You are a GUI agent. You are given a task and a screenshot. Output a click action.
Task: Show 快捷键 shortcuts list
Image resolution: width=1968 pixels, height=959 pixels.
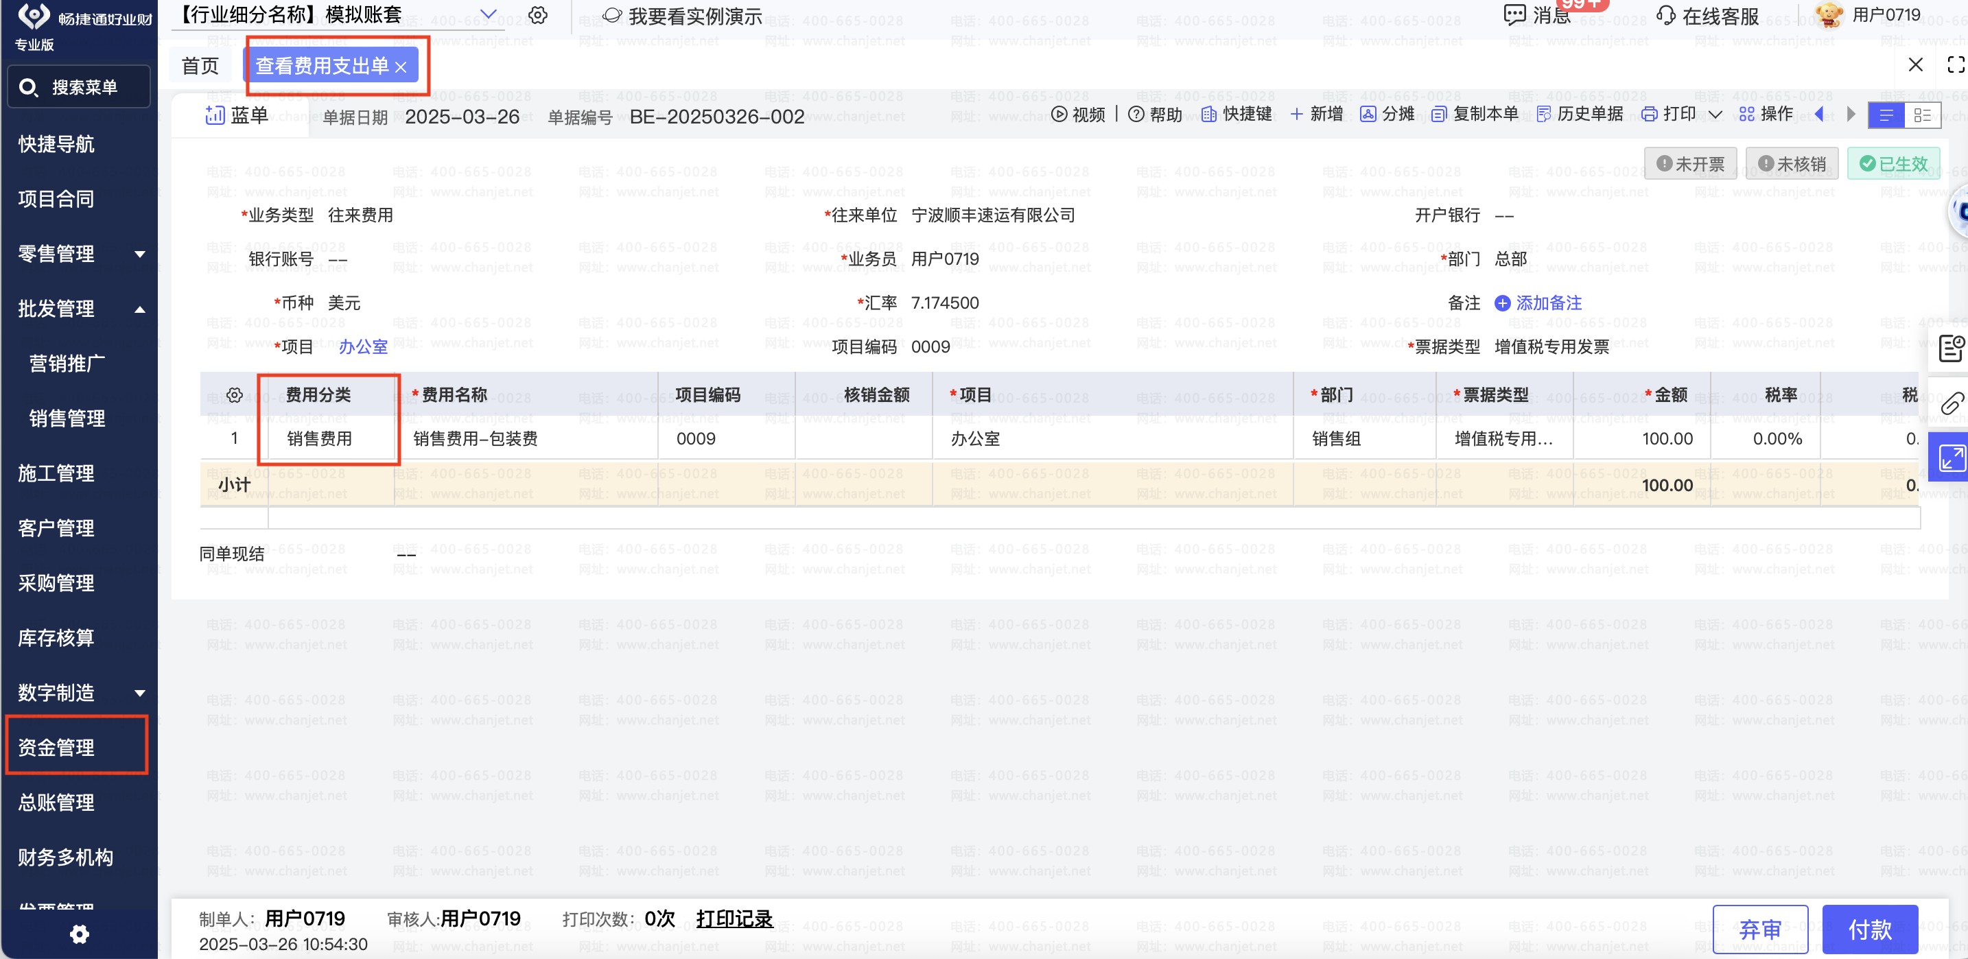[x=1236, y=115]
